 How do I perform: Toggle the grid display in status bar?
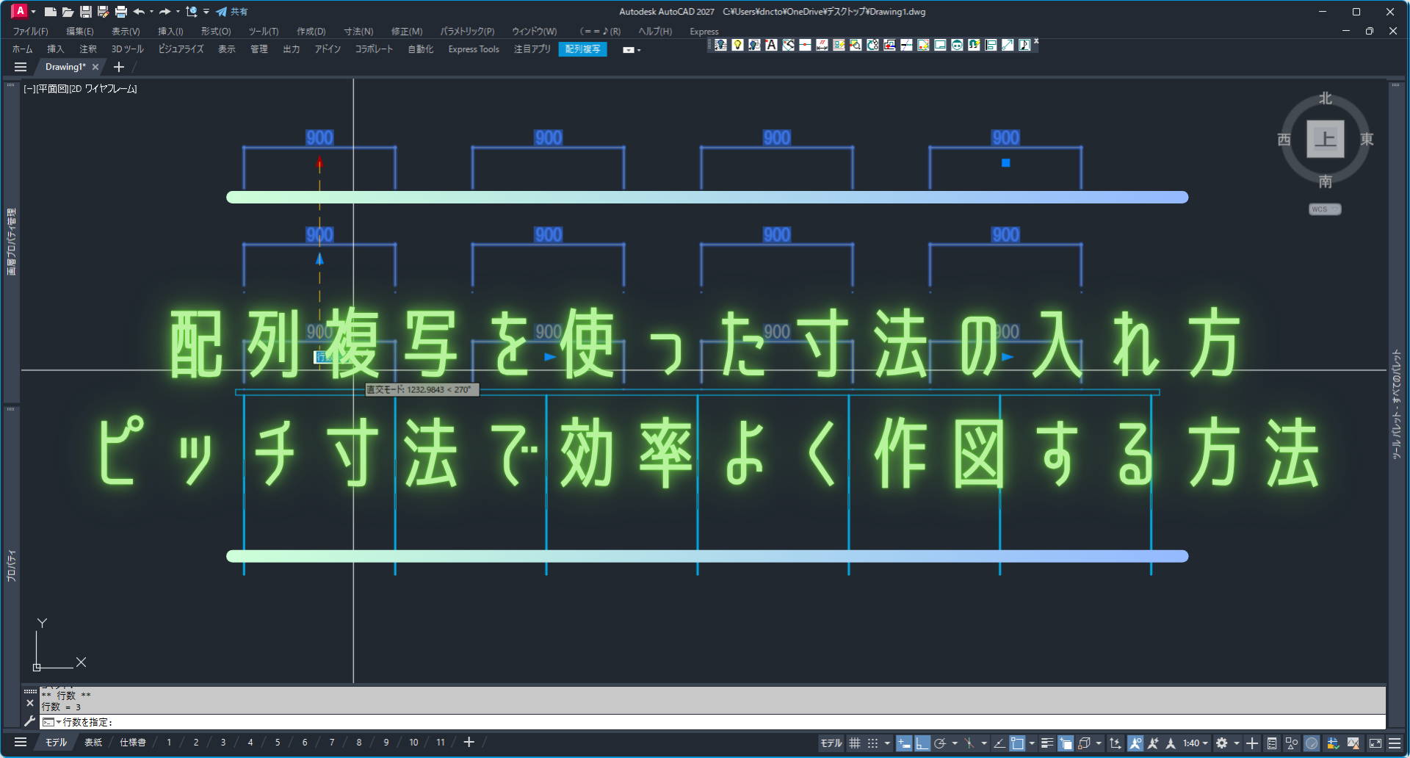855,743
